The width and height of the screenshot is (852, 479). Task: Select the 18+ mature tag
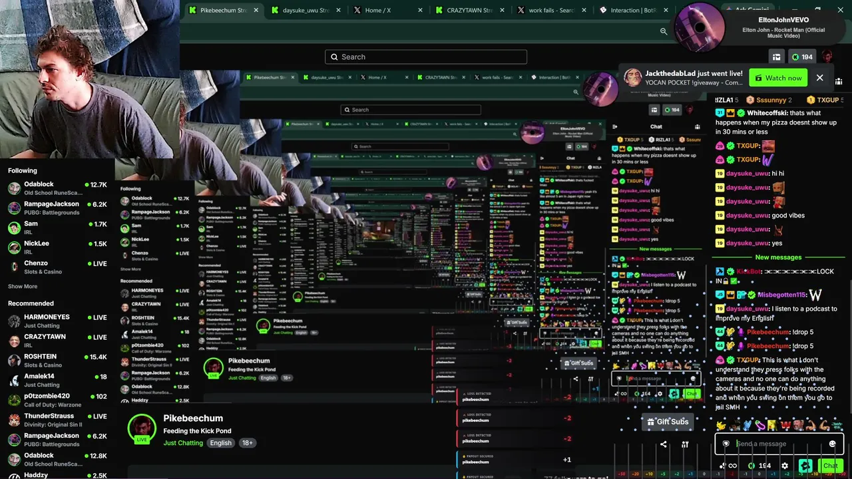(247, 443)
